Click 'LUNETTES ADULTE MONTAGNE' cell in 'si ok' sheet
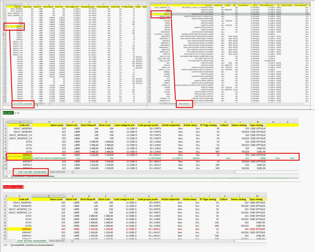 [49, 158]
